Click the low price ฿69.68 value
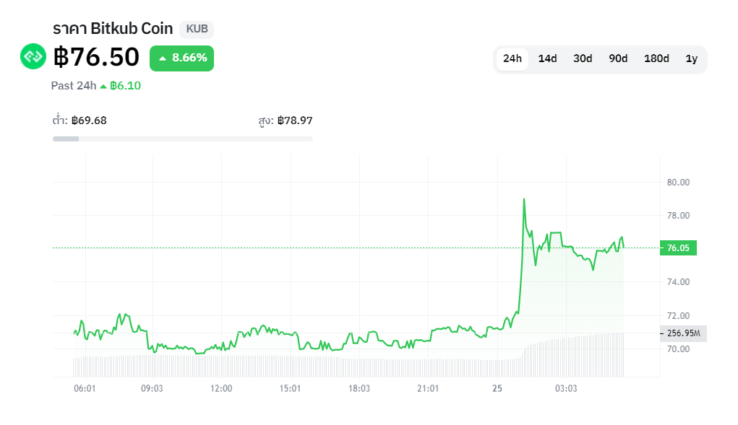 pyautogui.click(x=89, y=121)
